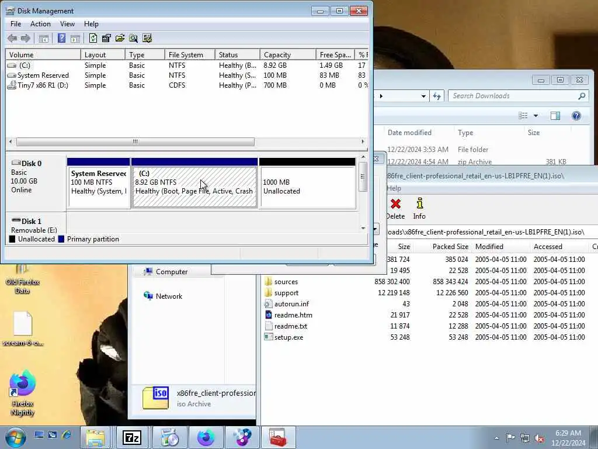Screen dimensions: 598x449
Task: Open the Help menu in Disk Management
Action: coord(91,23)
